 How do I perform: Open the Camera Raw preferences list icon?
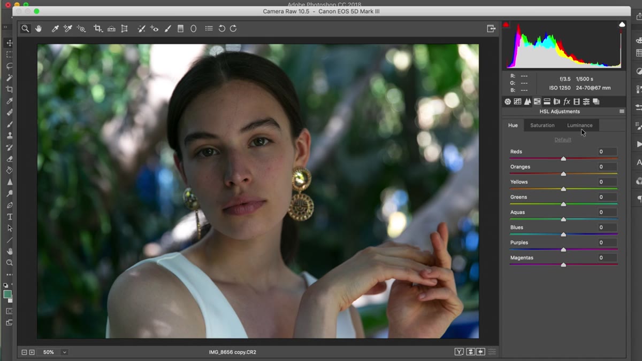pyautogui.click(x=209, y=28)
